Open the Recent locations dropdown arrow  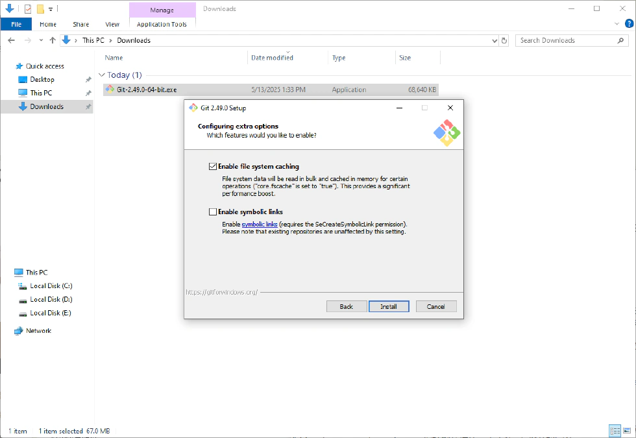(41, 40)
